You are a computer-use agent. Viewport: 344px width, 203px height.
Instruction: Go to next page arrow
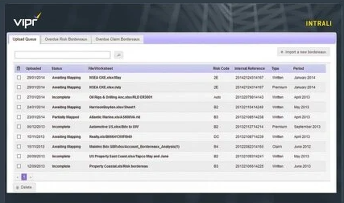click(31, 177)
